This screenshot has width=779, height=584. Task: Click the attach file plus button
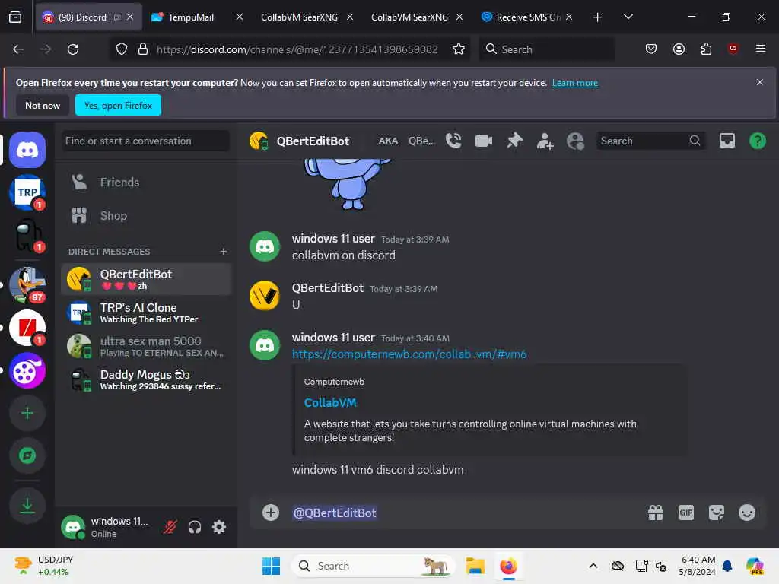tap(271, 513)
